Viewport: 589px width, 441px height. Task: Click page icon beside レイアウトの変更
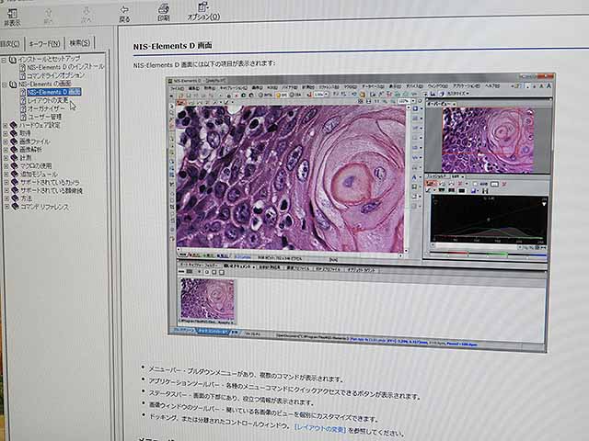click(x=23, y=101)
